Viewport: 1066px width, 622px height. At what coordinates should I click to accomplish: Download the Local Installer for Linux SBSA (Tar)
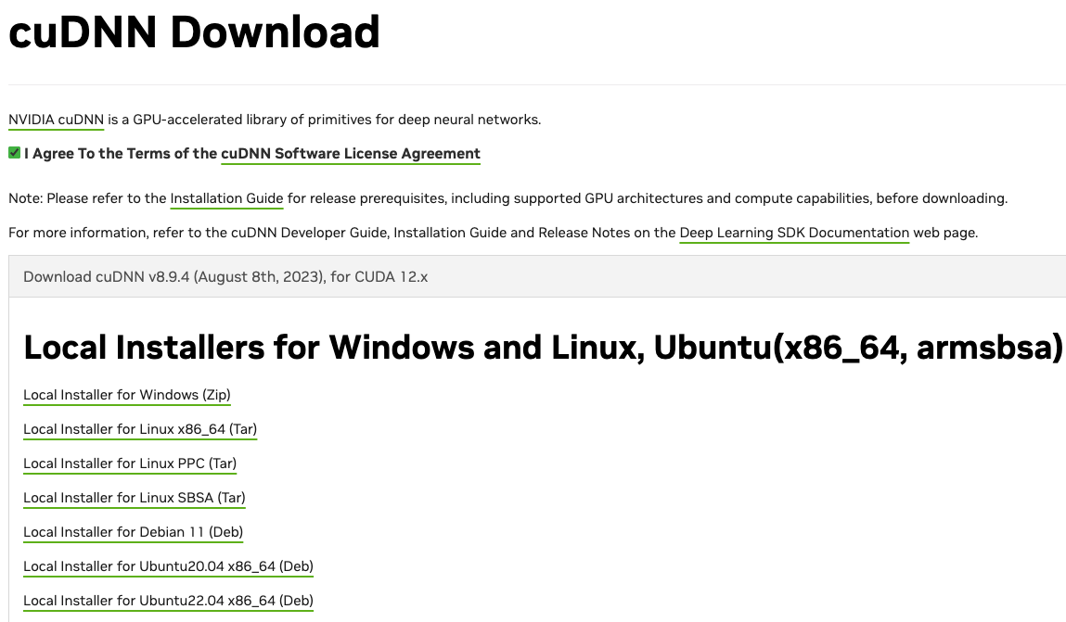pos(134,498)
